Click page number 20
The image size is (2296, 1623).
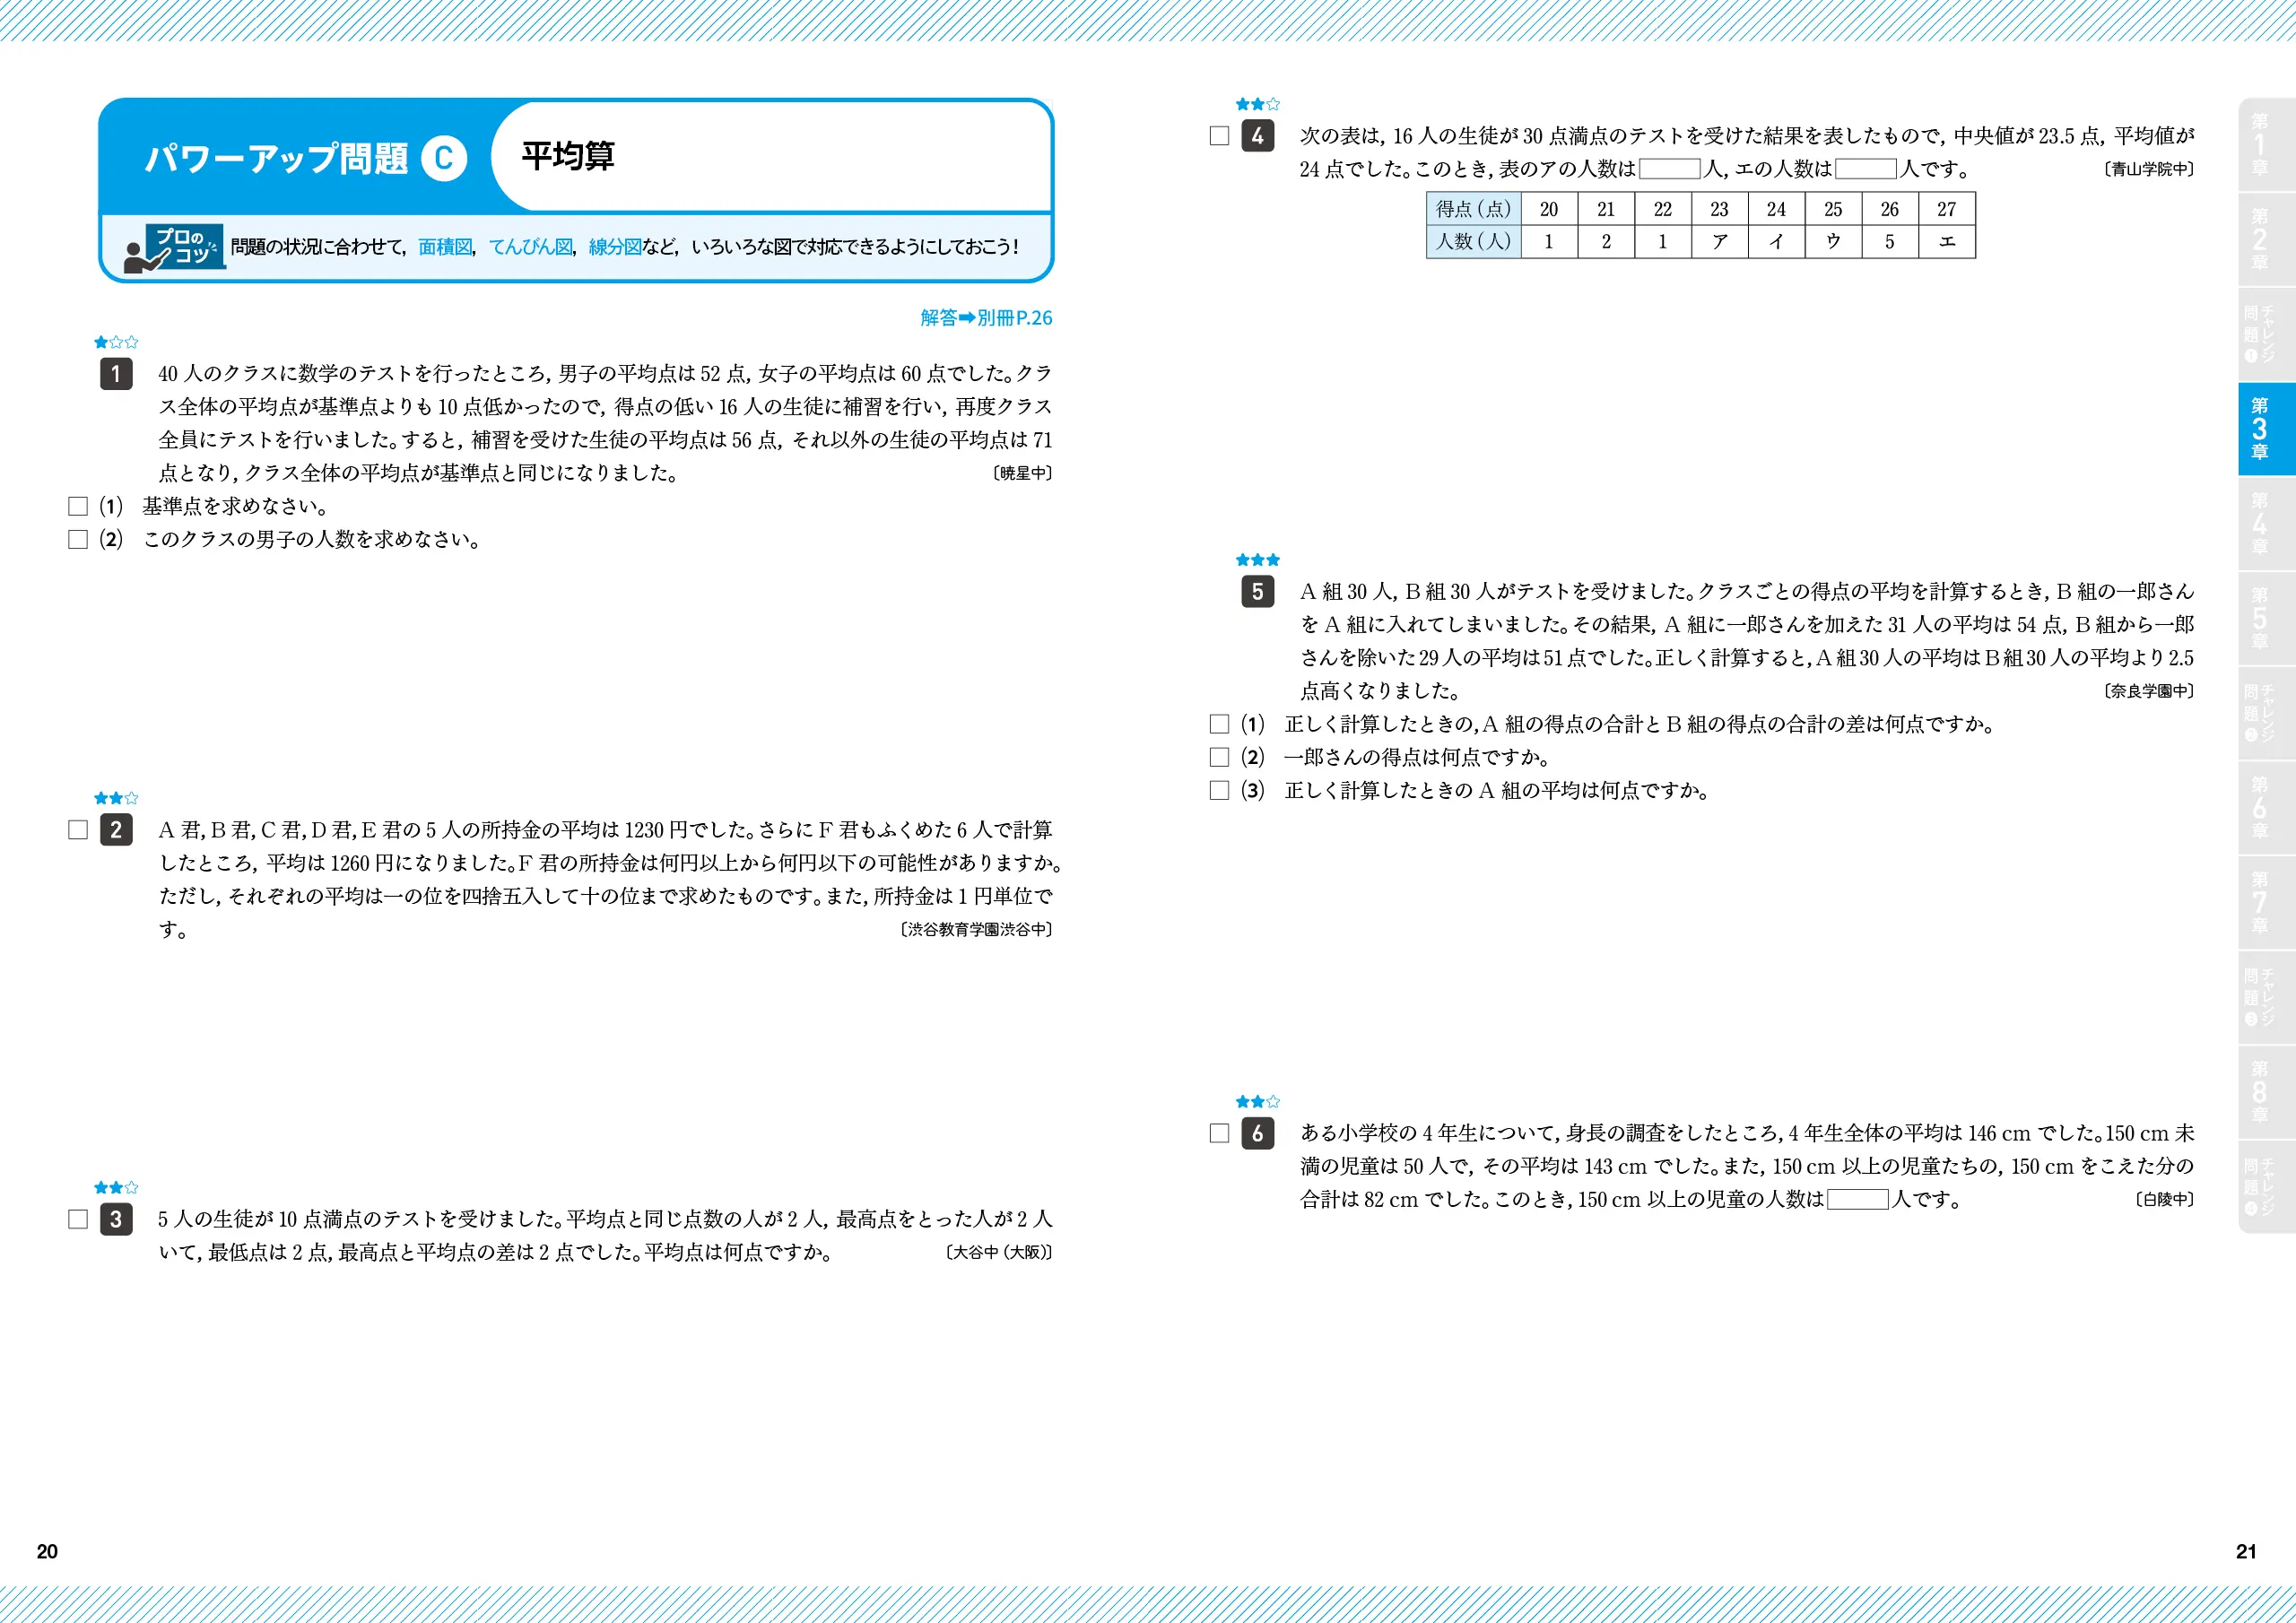(47, 1551)
